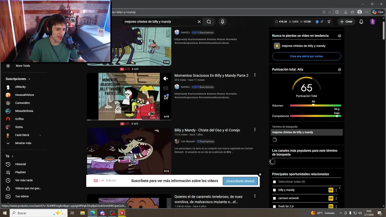
Task: Open help for trending video alert panel
Action: point(340,36)
